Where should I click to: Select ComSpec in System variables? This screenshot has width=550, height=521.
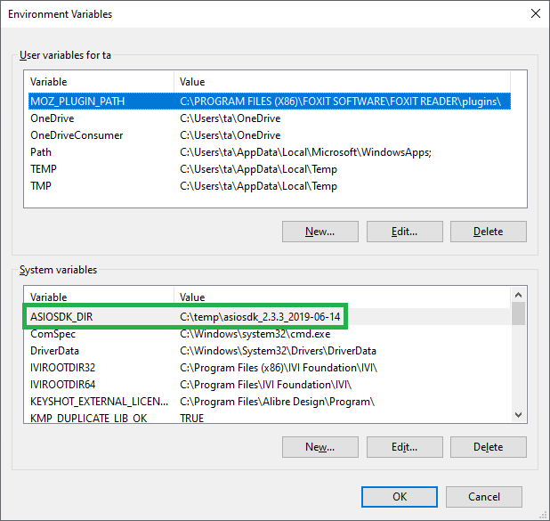point(53,334)
